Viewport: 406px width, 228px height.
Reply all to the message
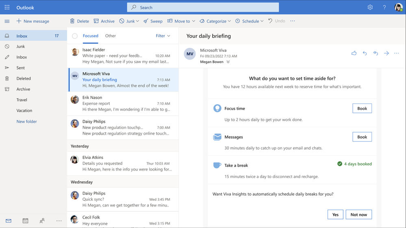pyautogui.click(x=376, y=53)
